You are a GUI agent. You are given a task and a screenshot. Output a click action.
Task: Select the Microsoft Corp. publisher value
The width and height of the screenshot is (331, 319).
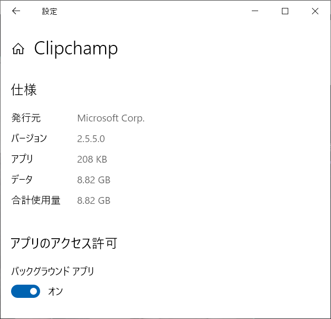(111, 118)
